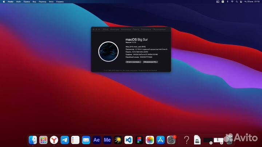Select the Серийный номер line

click(x=139, y=57)
